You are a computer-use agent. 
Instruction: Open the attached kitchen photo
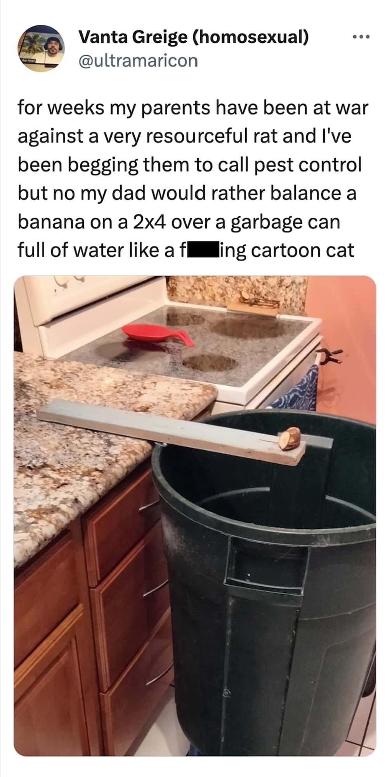[x=195, y=516]
